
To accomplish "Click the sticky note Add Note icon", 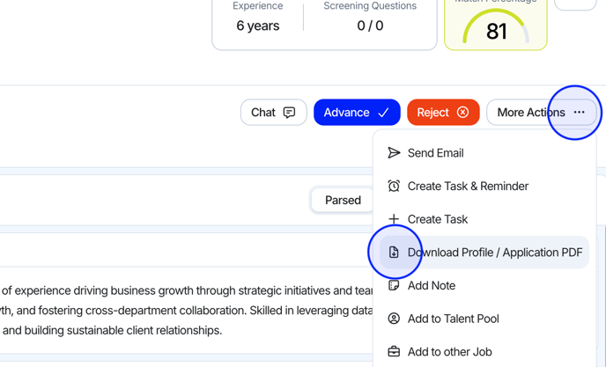I will 394,285.
